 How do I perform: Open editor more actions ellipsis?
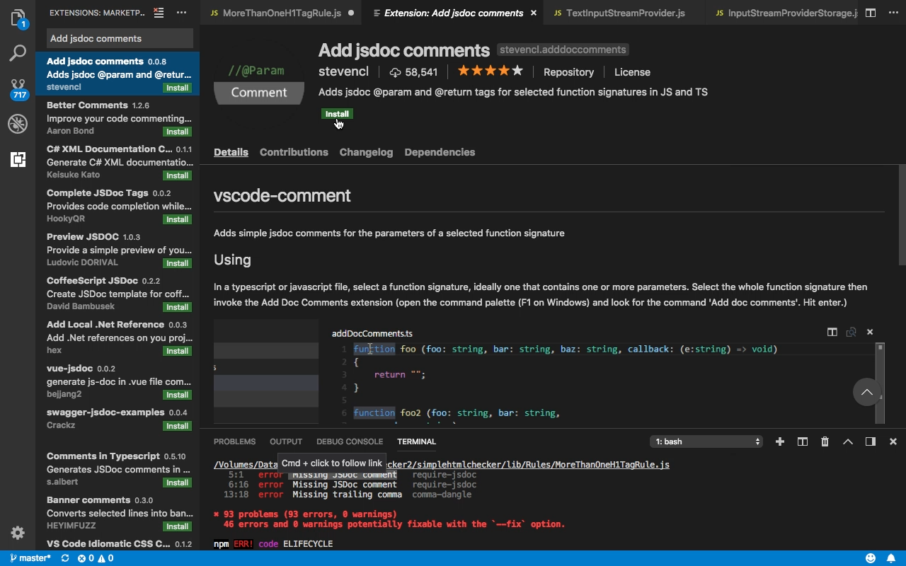(893, 13)
